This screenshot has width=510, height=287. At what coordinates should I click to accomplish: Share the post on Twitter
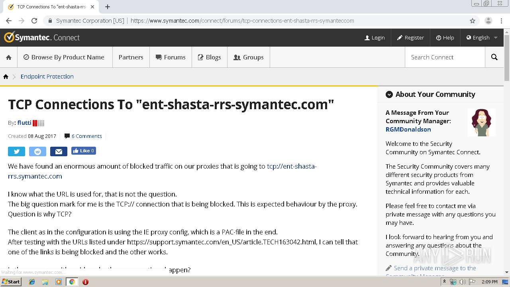pyautogui.click(x=16, y=151)
